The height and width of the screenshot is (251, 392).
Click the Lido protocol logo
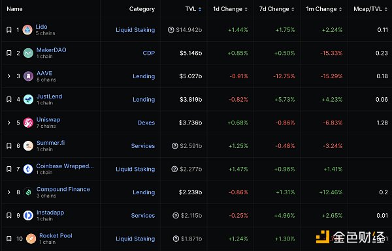tap(27, 30)
